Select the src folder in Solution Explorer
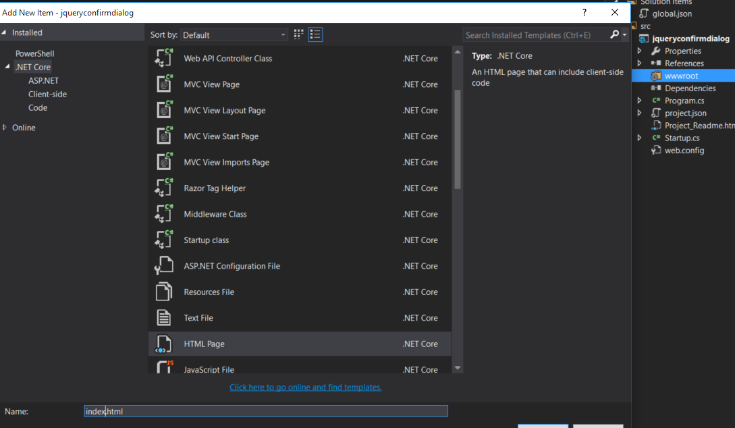The width and height of the screenshot is (735, 428). tap(645, 26)
